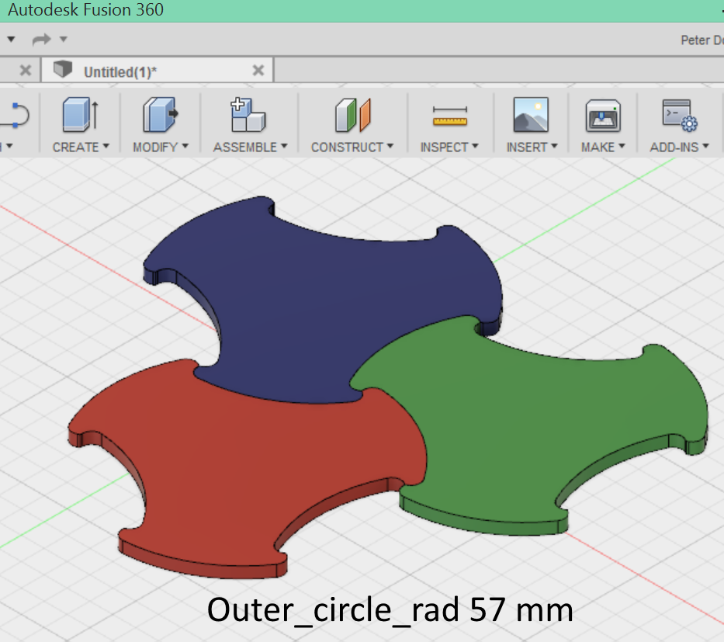The image size is (724, 642).
Task: Expand the CREATE dropdown menu label
Action: point(80,147)
